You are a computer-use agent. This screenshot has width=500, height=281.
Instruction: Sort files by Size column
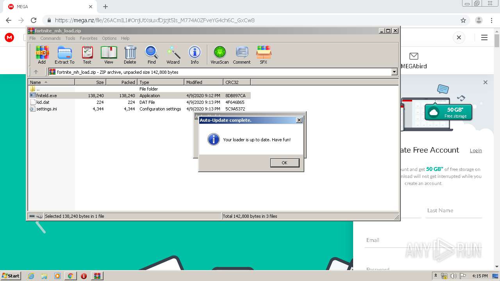tap(90, 82)
